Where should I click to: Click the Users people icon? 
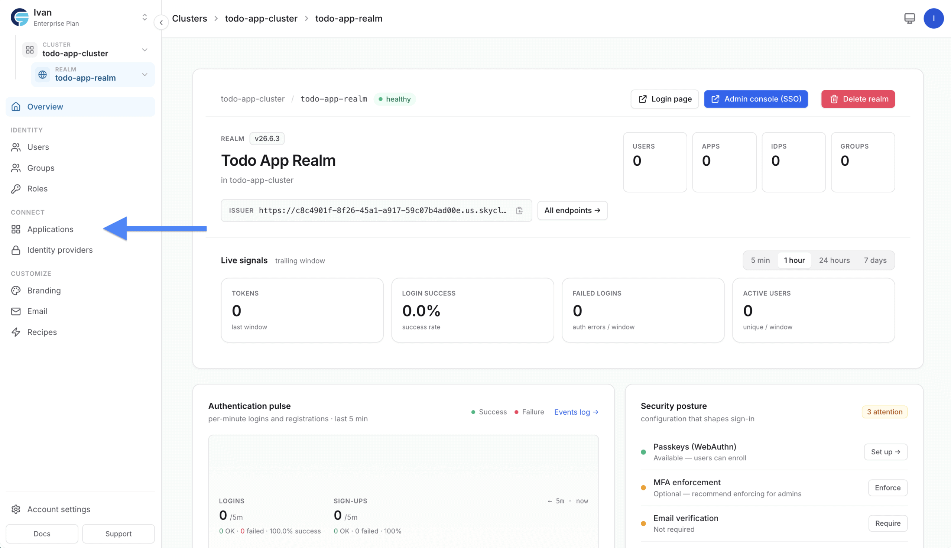point(16,147)
